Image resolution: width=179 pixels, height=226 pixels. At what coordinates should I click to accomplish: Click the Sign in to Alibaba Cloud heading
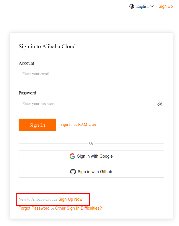click(47, 47)
